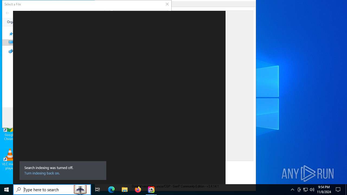Select Network icon in dialog sidebar
Image resolution: width=347 pixels, height=195 pixels.
[11, 51]
